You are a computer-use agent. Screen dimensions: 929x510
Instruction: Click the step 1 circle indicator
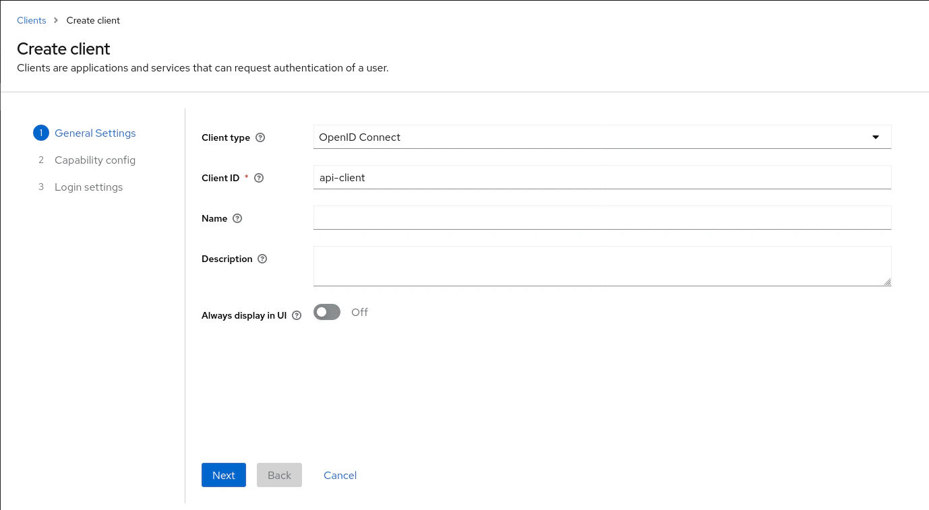[40, 133]
